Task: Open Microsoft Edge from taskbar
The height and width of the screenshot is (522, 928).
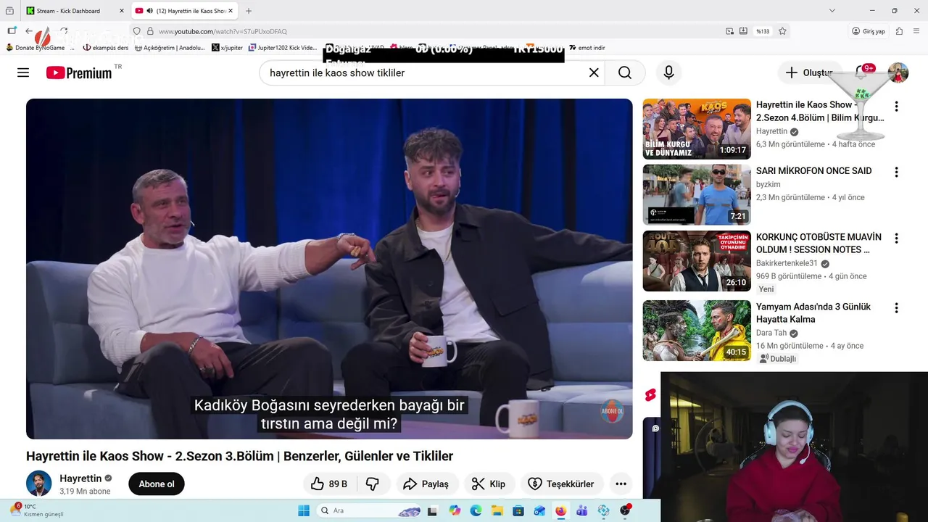Action: 476,510
